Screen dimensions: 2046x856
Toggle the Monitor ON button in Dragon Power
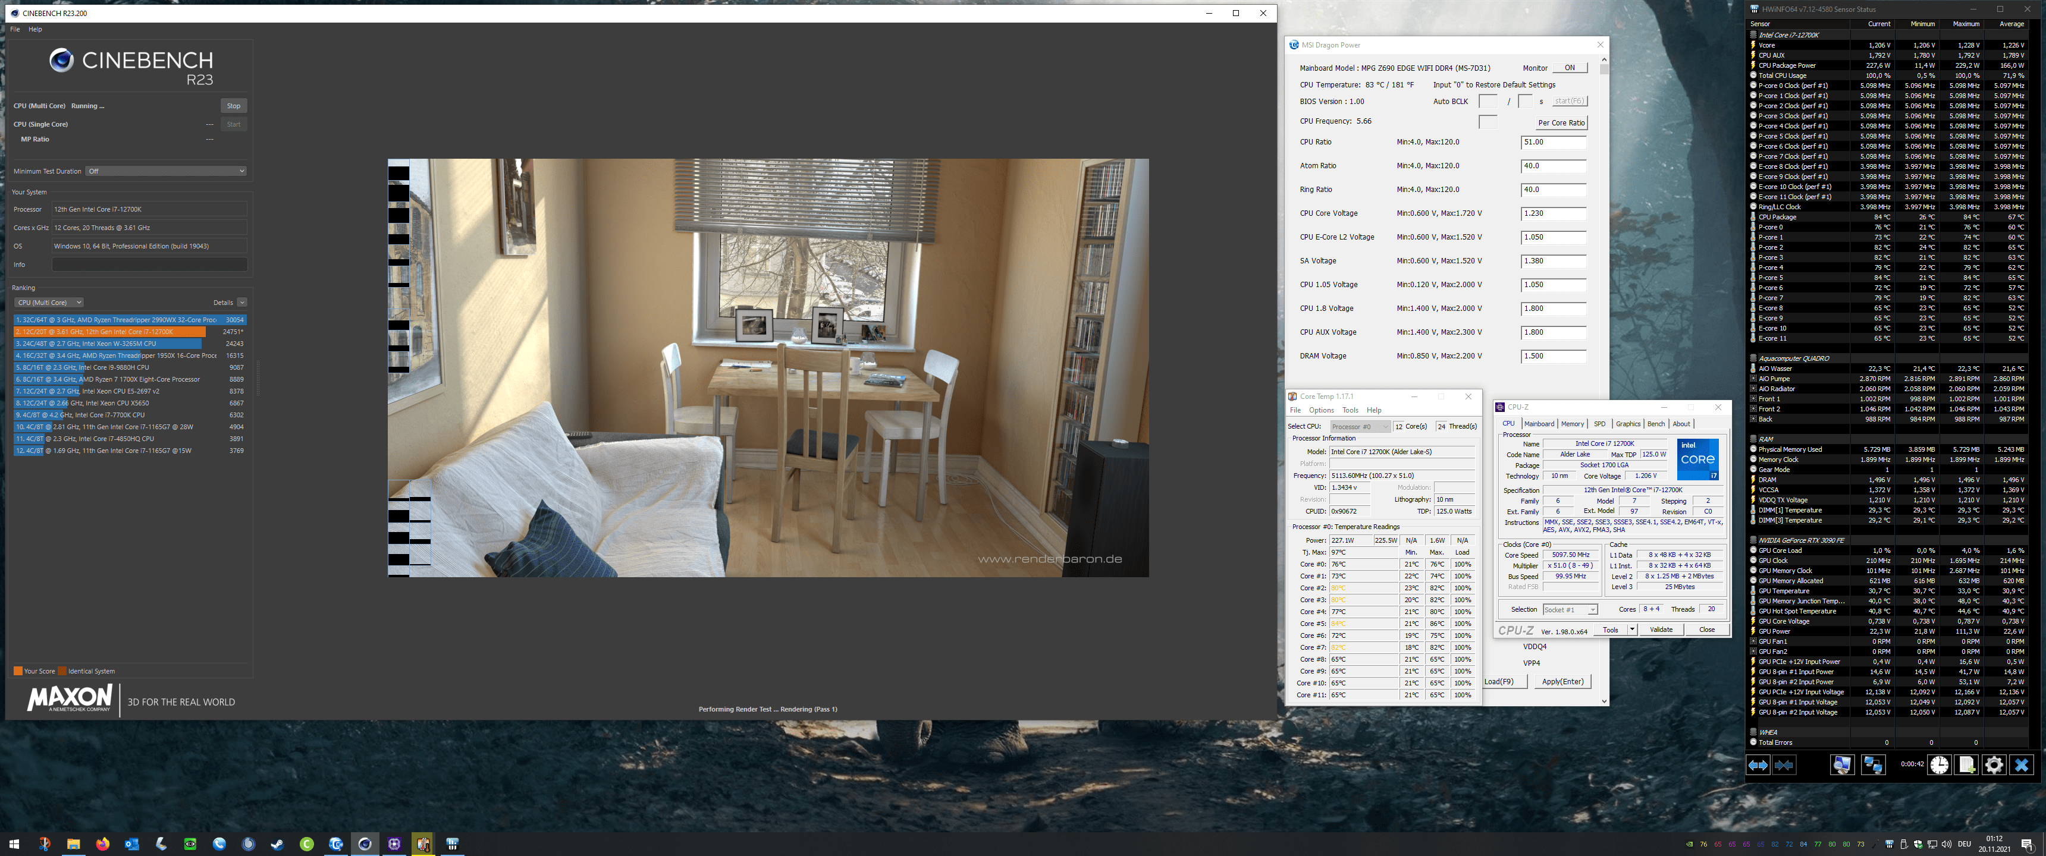click(x=1570, y=68)
